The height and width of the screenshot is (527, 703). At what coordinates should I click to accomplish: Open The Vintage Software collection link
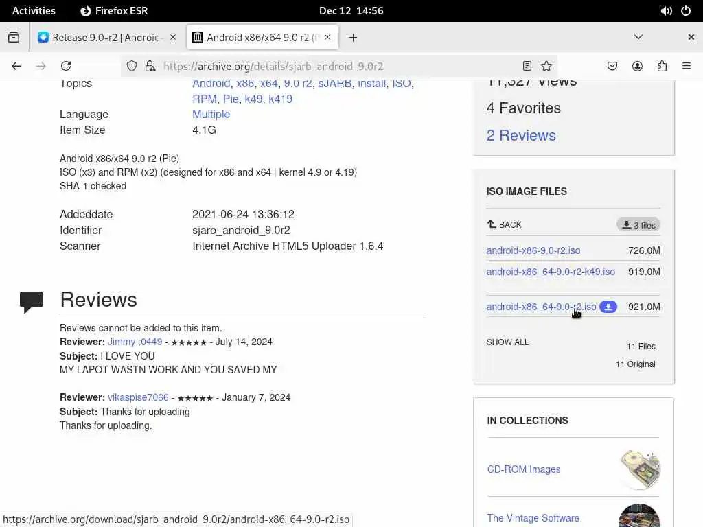point(533,518)
